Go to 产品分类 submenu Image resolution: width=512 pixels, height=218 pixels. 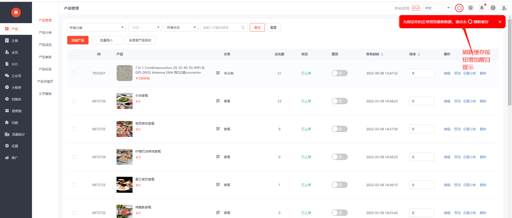(x=45, y=33)
